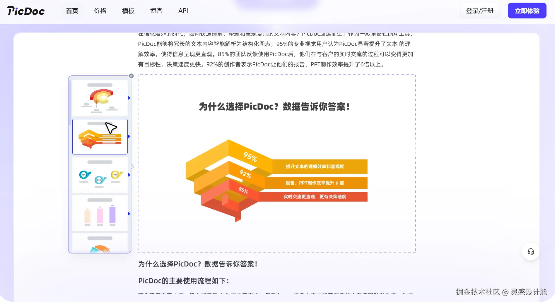Open customer support headset icon
Viewport: 555px width, 304px height.
[x=530, y=252]
